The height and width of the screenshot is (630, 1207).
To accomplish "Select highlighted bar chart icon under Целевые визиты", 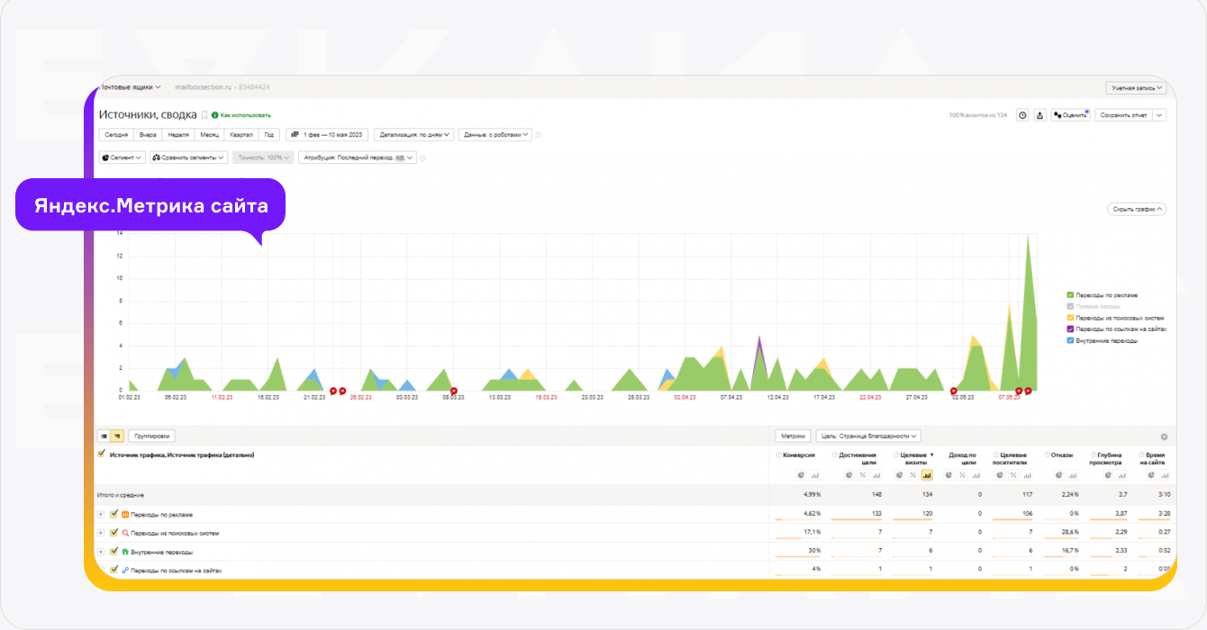I will (927, 475).
